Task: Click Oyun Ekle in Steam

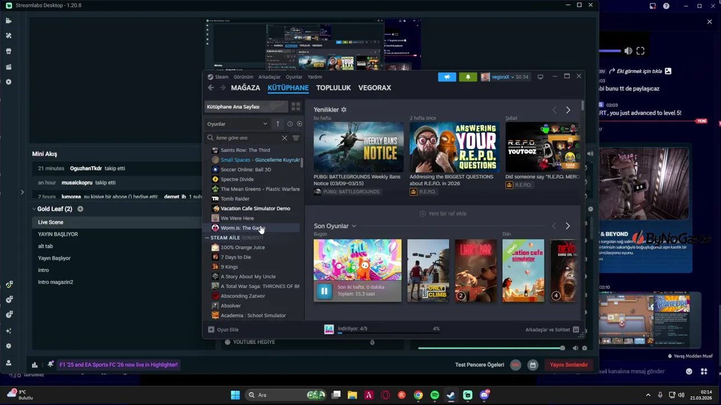Action: [x=224, y=330]
